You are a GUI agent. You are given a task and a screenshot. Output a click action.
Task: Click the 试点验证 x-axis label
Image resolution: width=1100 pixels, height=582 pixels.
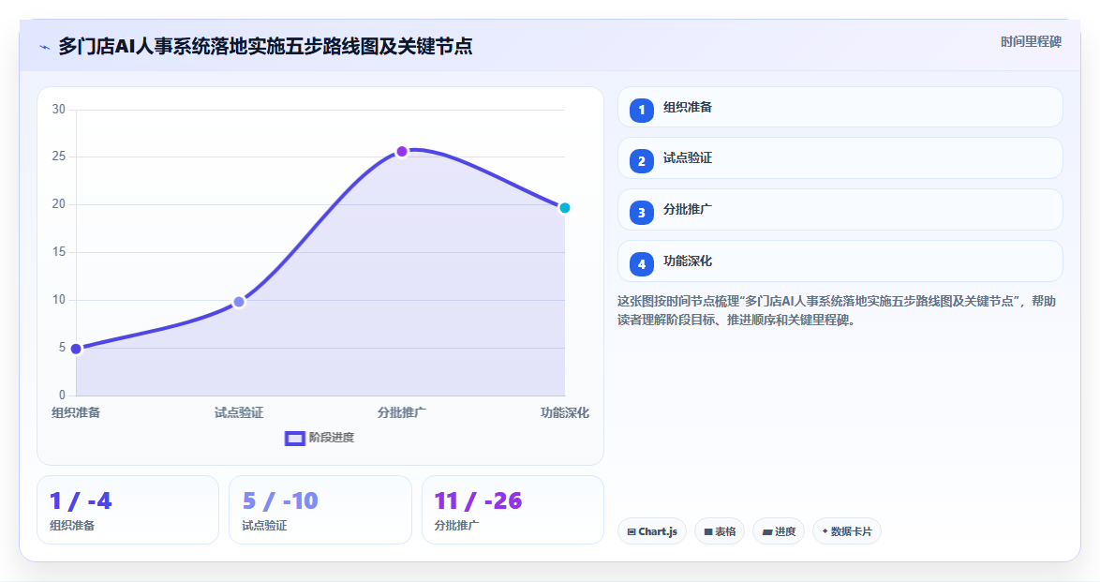click(x=239, y=412)
